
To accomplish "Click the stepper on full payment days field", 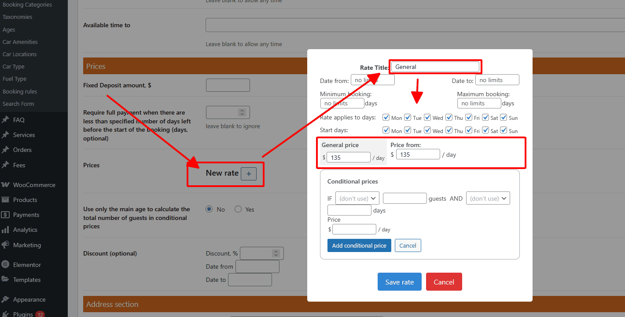I will pyautogui.click(x=242, y=112).
